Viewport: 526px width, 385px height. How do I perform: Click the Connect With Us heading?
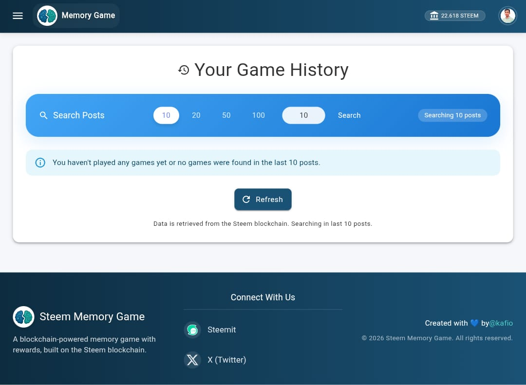(x=263, y=297)
